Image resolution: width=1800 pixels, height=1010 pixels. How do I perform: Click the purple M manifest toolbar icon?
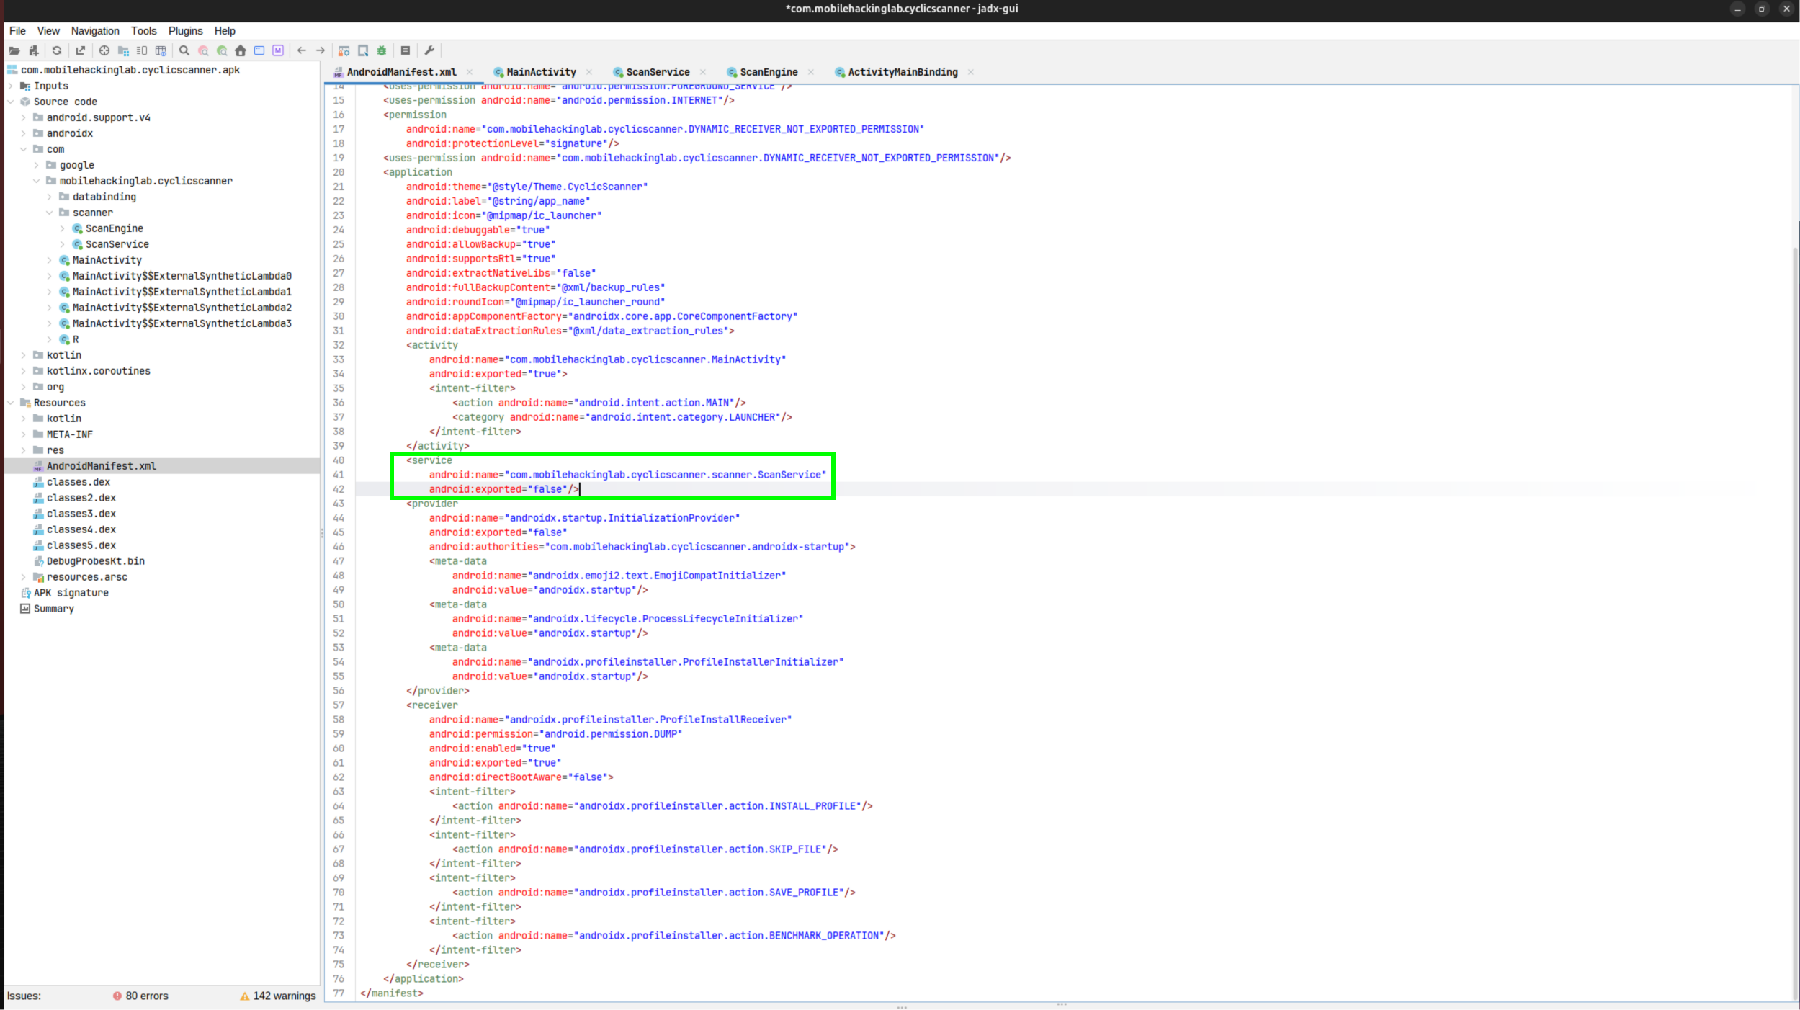pyautogui.click(x=278, y=50)
